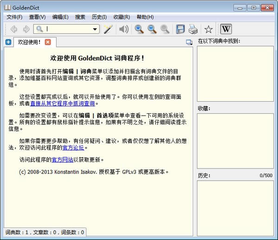Viewport: 278px width, 240px height.
Task: Click the forward navigation arrow
Action: coord(26,29)
